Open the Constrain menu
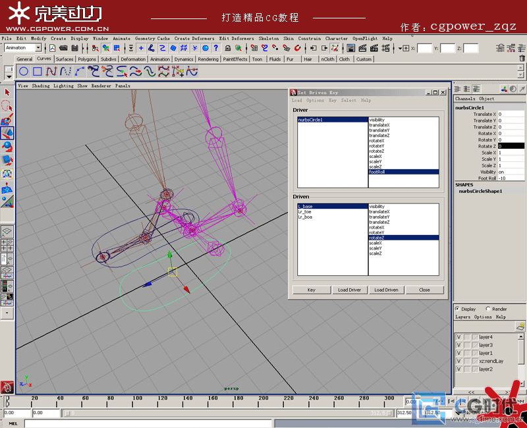The height and width of the screenshot is (428, 527). 309,39
